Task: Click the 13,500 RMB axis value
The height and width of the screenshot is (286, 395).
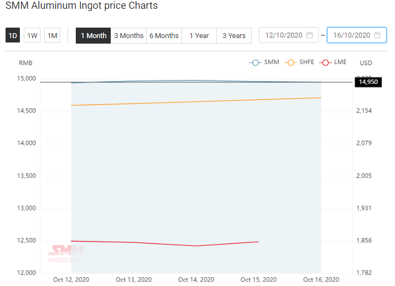Action: click(x=27, y=176)
